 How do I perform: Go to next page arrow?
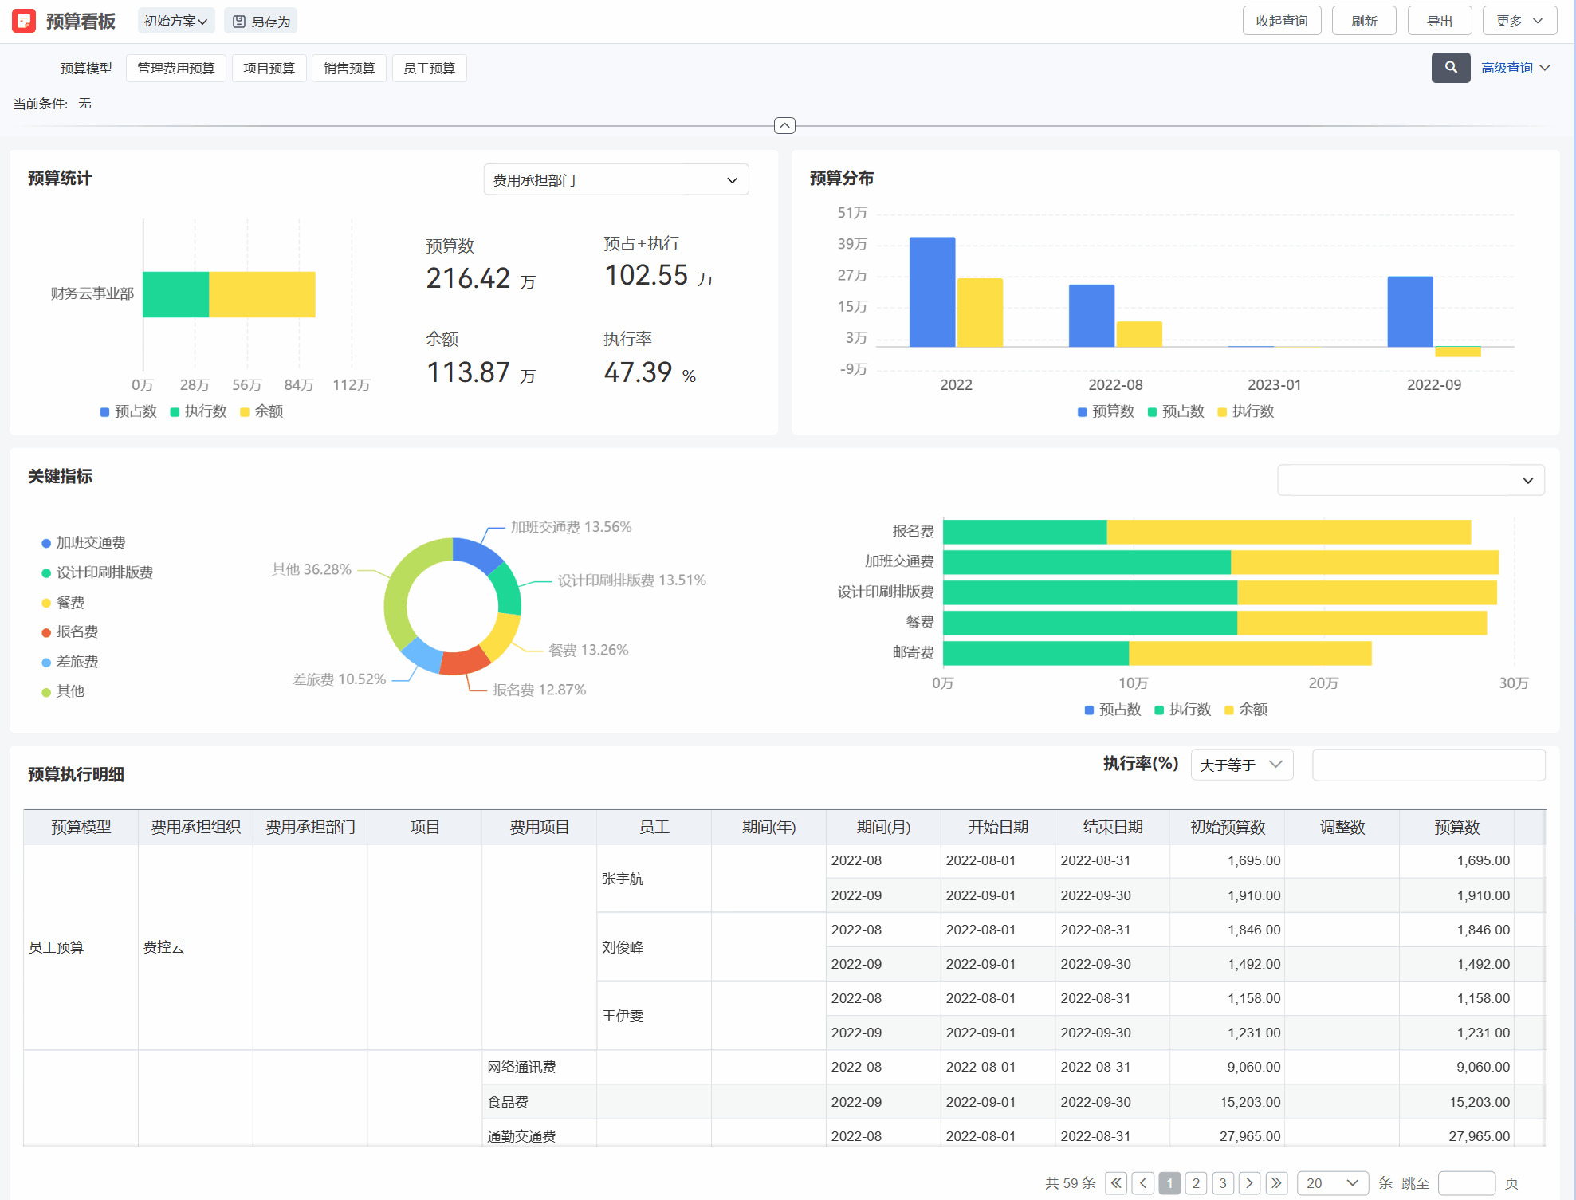click(x=1249, y=1183)
